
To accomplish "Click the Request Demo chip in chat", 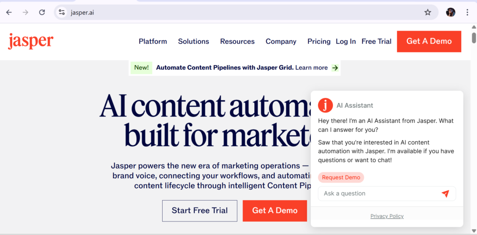I will (x=341, y=177).
